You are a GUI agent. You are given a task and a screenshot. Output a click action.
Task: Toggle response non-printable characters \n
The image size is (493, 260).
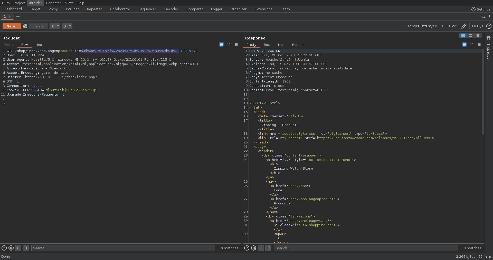pyautogui.click(x=472, y=45)
